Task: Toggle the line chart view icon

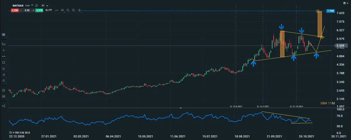Action: pos(57,11)
